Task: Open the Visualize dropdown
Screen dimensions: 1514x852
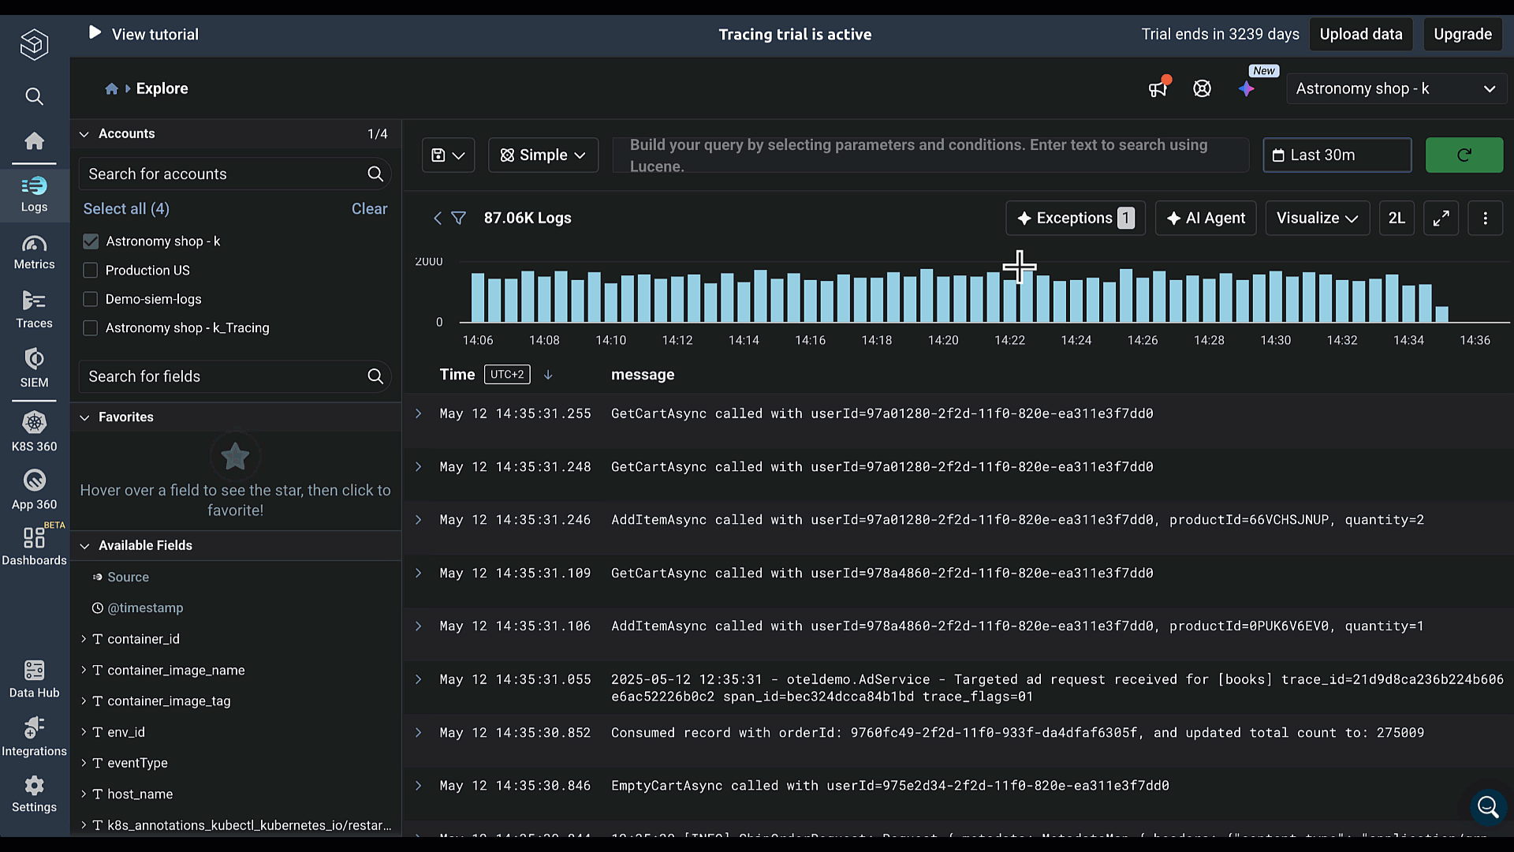Action: point(1317,219)
